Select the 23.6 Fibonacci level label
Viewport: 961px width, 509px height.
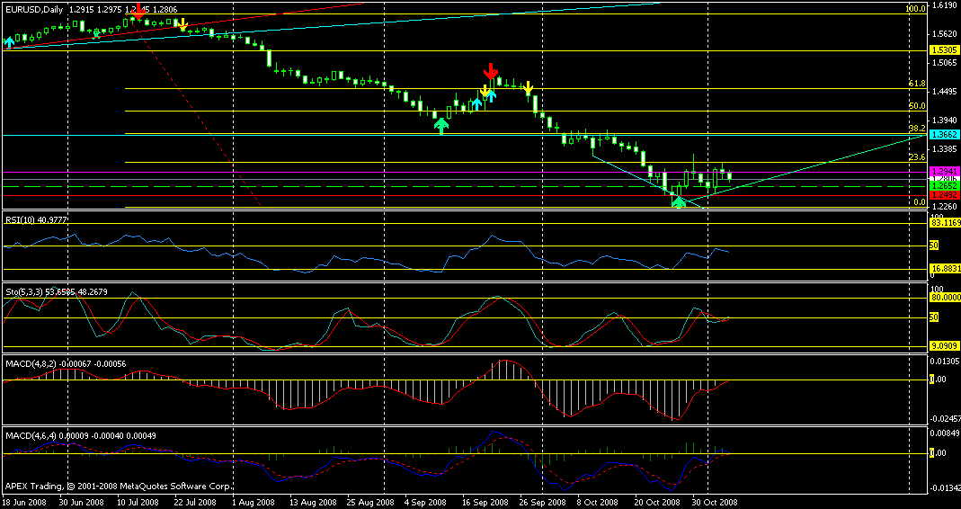tap(917, 156)
